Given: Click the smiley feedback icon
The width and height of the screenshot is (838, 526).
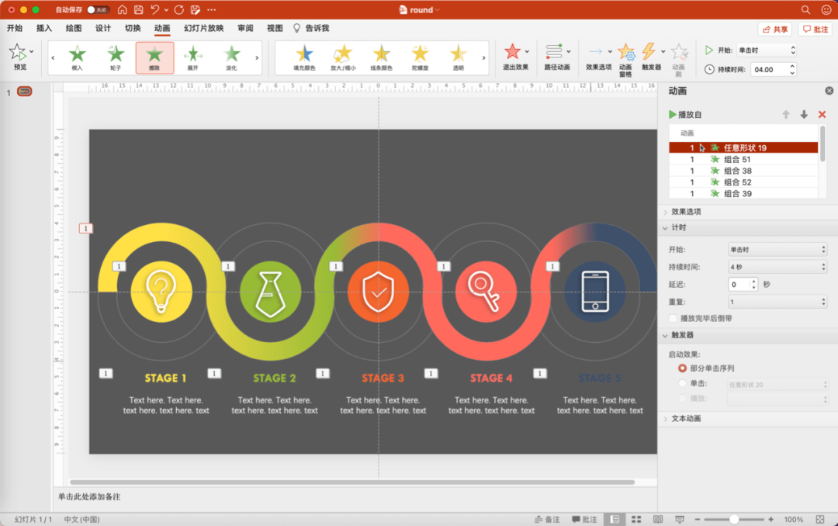Looking at the screenshot, I should 826,9.
